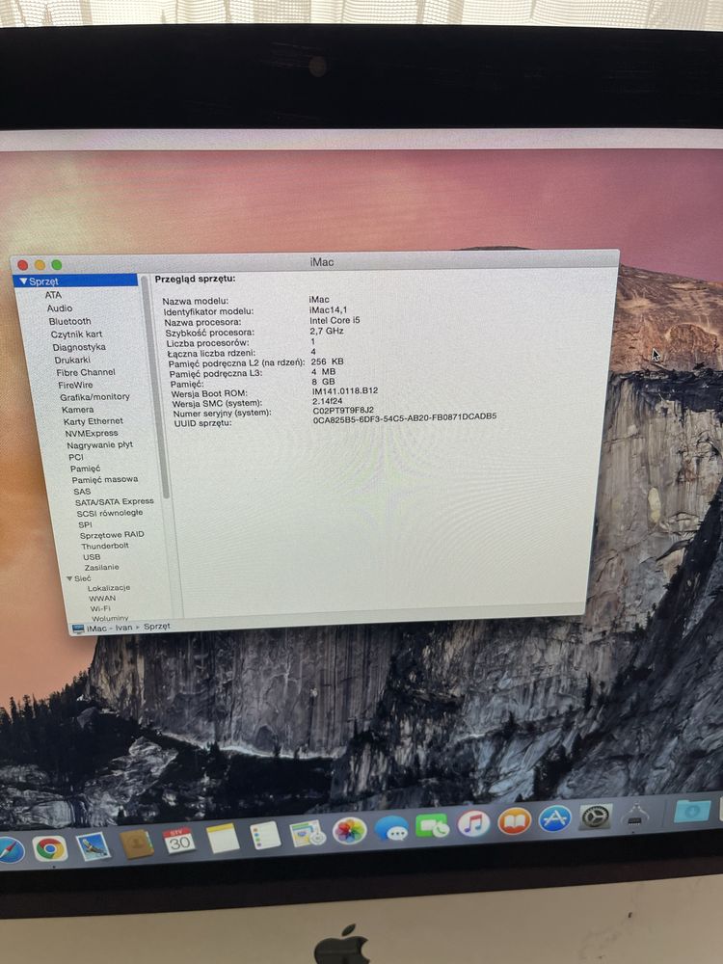Open System Preferences gear in dock
723x964 pixels.
[595, 816]
